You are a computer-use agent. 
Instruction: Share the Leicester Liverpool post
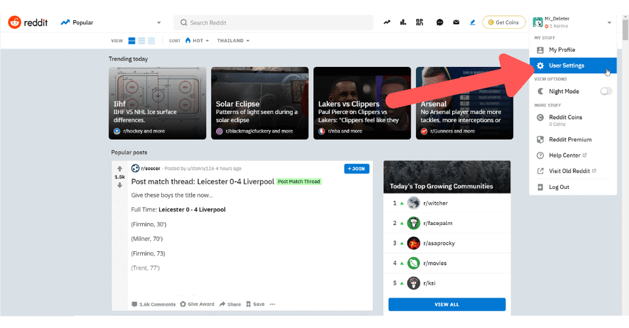[x=230, y=304]
